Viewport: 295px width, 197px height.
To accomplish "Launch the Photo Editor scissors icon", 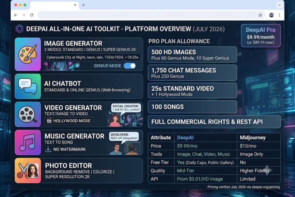I will tap(28, 170).
